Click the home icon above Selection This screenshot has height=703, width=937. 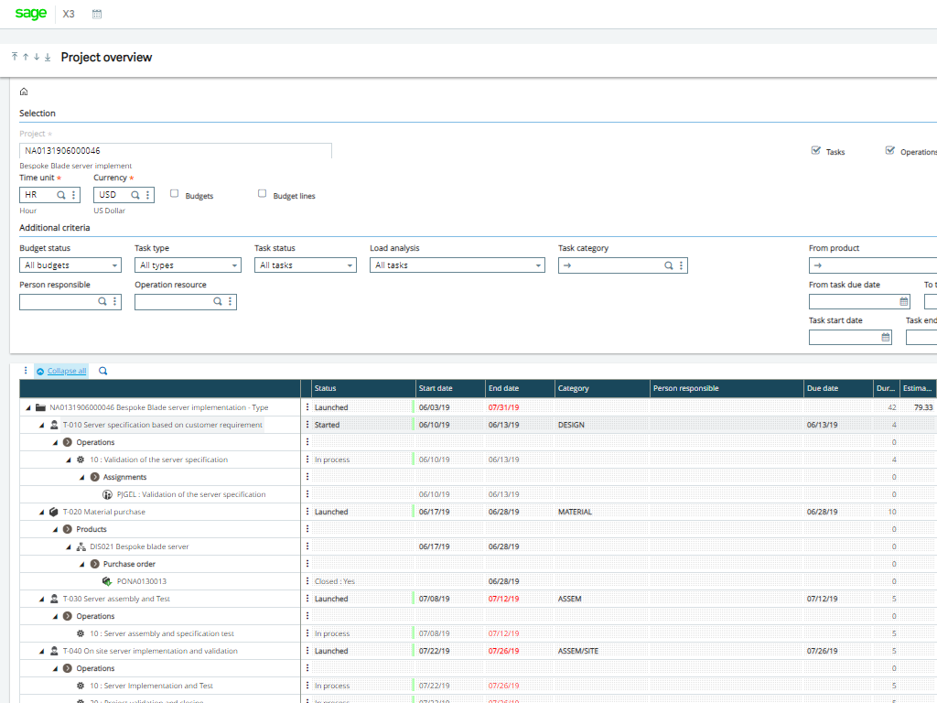(24, 92)
